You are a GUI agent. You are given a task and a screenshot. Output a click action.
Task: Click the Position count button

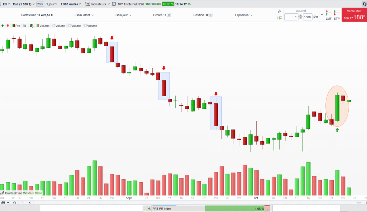pos(210,15)
